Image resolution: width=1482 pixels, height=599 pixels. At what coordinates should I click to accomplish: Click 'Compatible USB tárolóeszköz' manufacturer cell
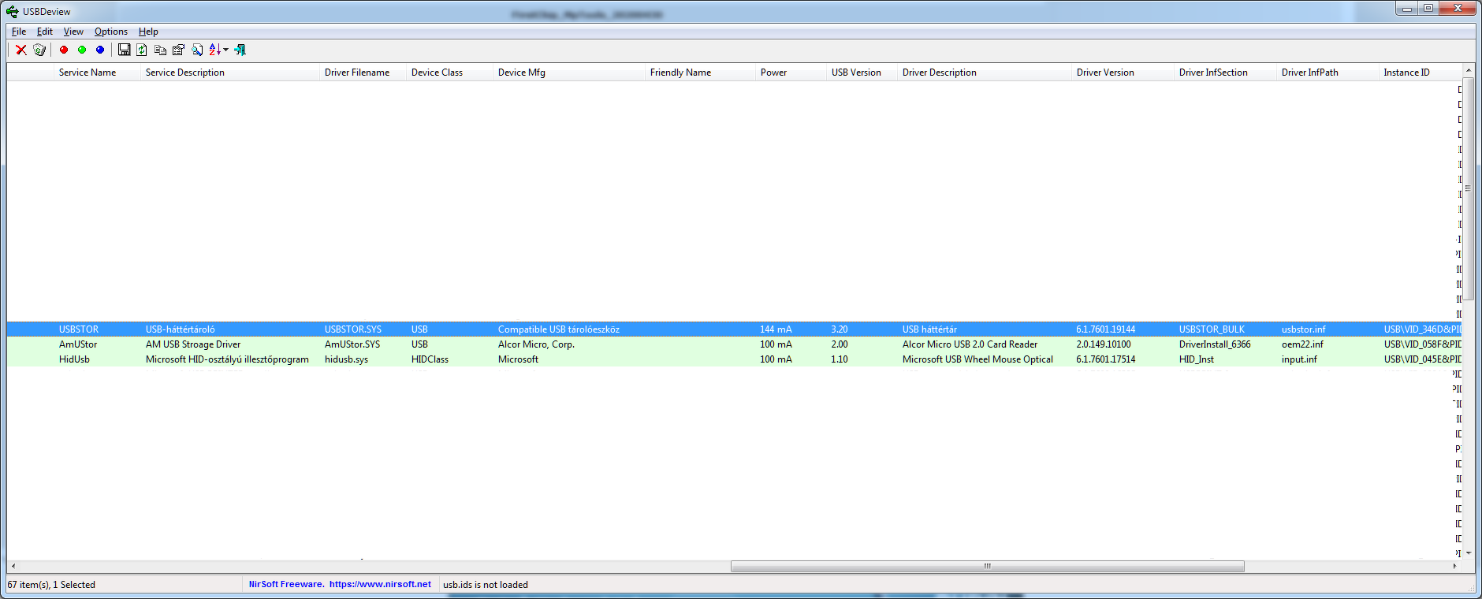[x=559, y=329]
